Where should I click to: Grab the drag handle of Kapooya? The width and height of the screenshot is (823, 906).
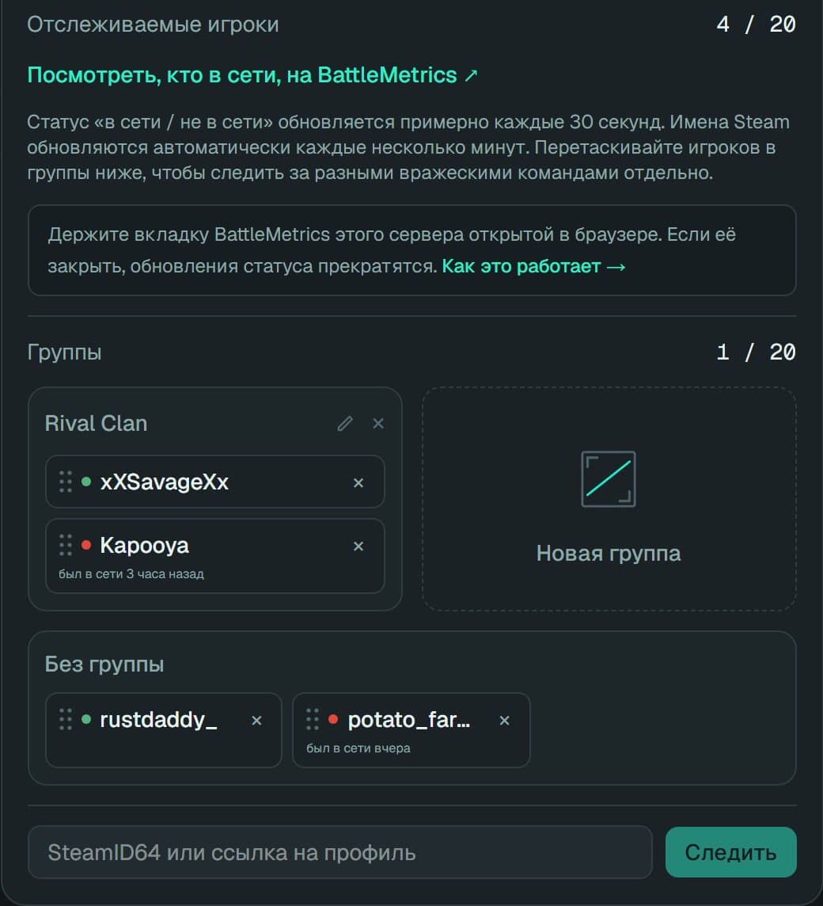[x=66, y=545]
